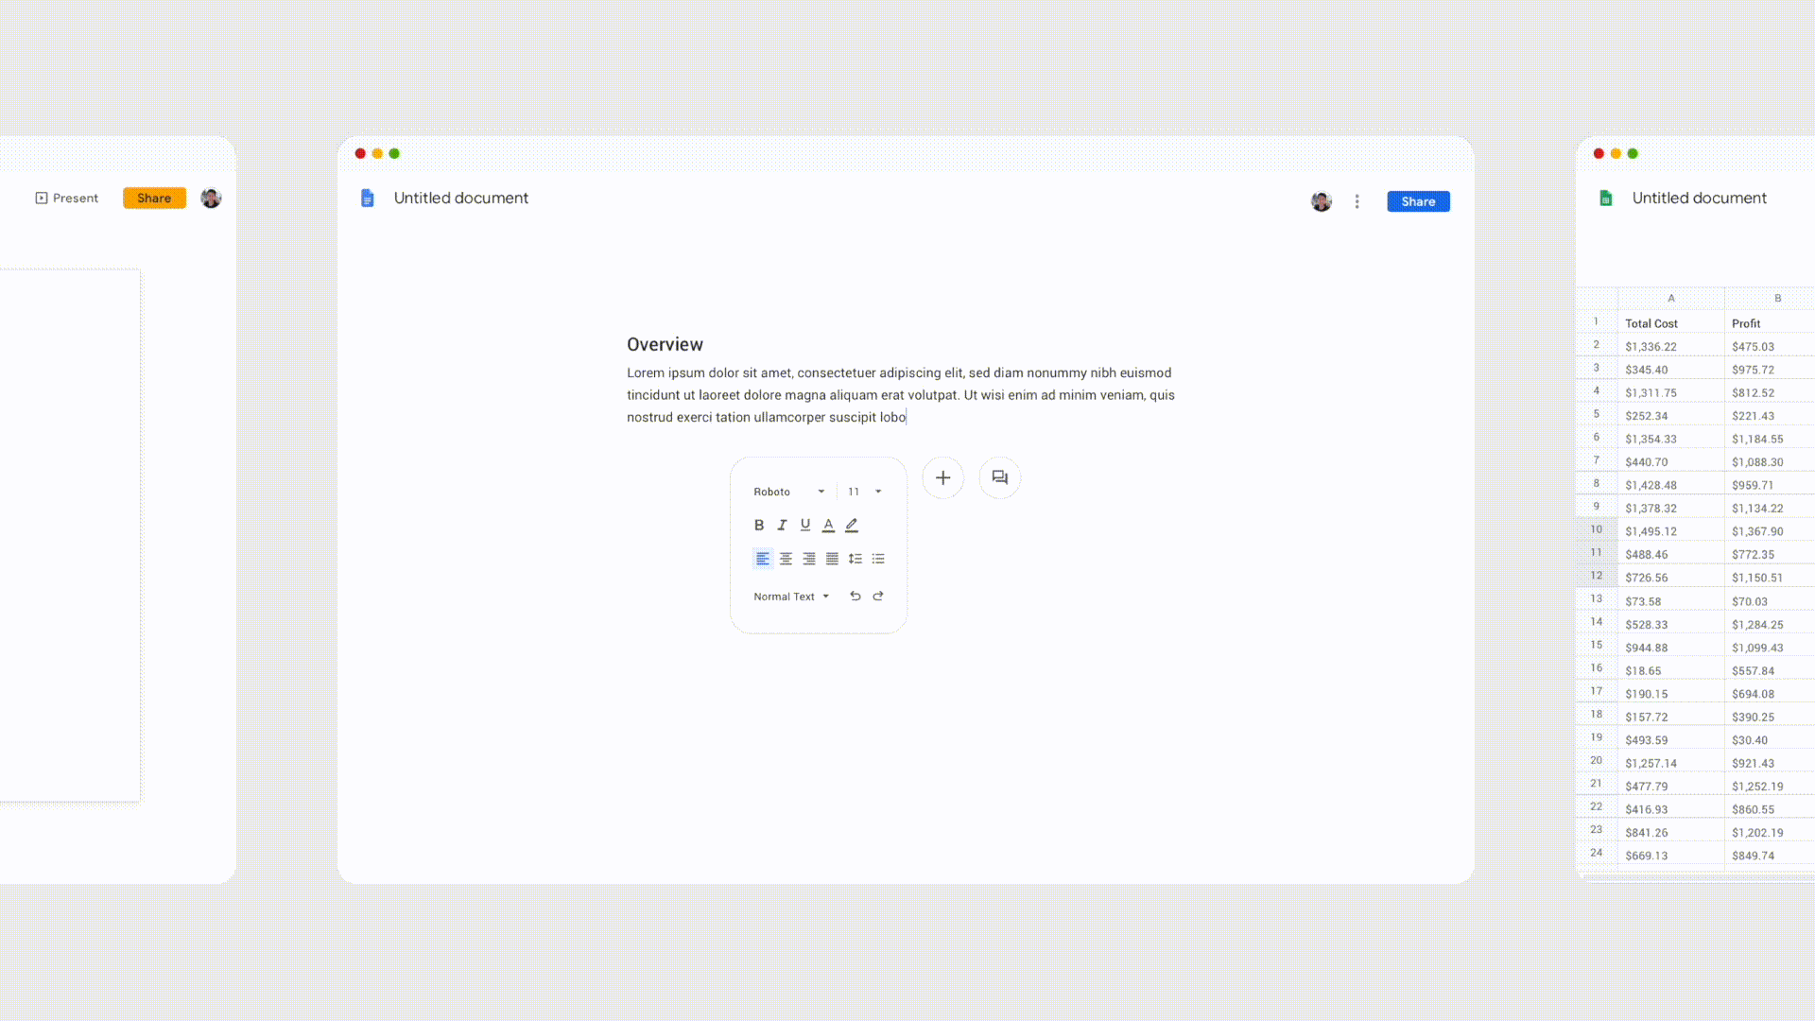
Task: Click the blue Share button
Action: click(x=1418, y=201)
